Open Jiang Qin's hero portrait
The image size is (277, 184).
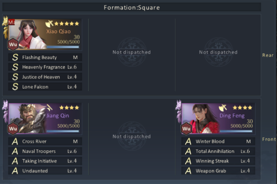(x=26, y=118)
